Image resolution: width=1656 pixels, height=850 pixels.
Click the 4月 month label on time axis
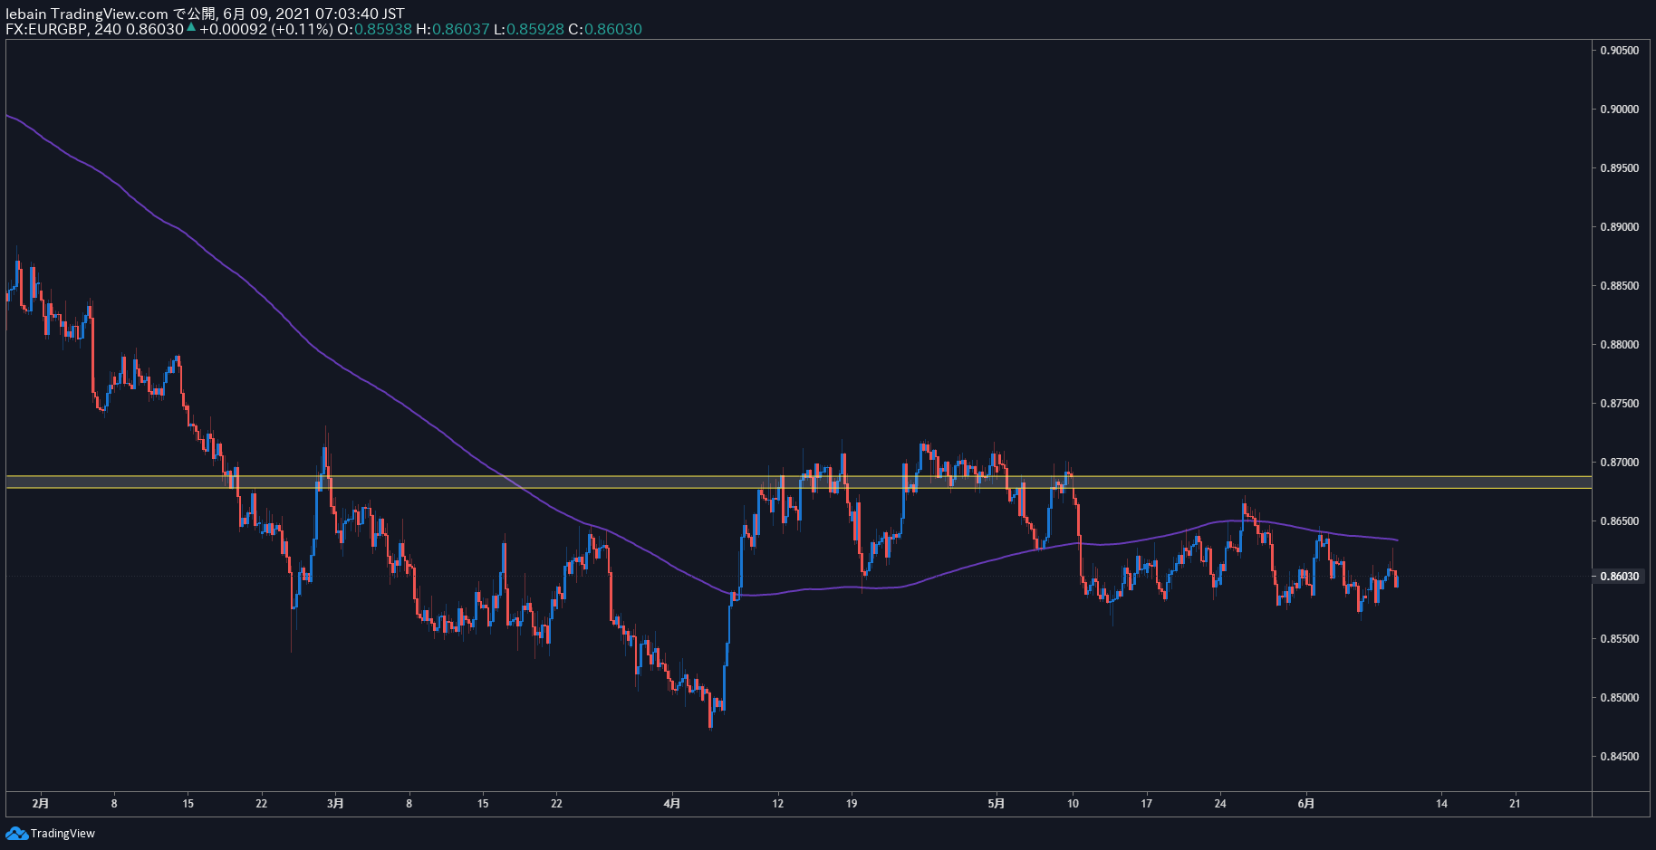(x=671, y=803)
